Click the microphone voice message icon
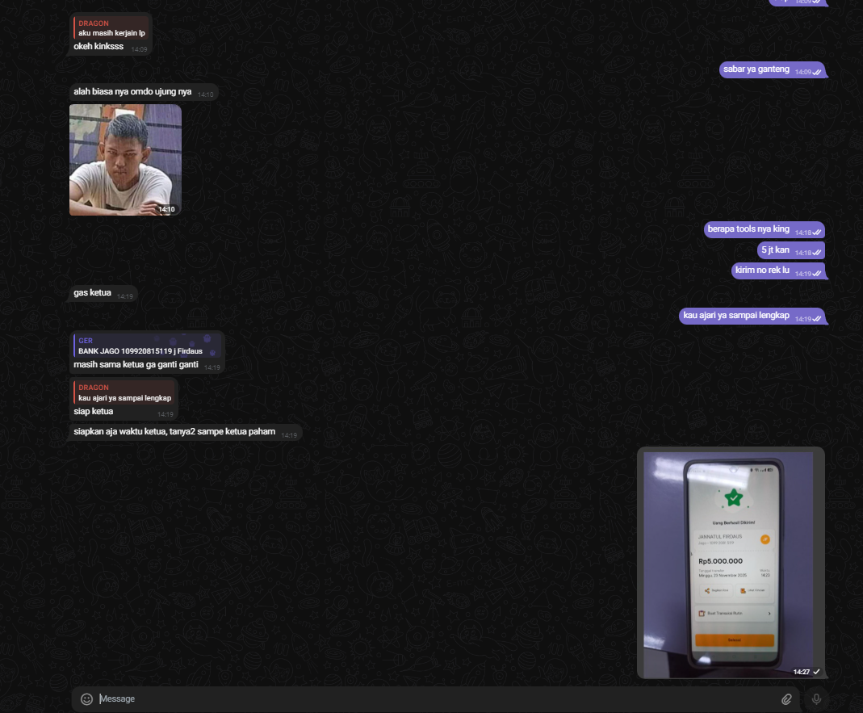 [x=816, y=699]
